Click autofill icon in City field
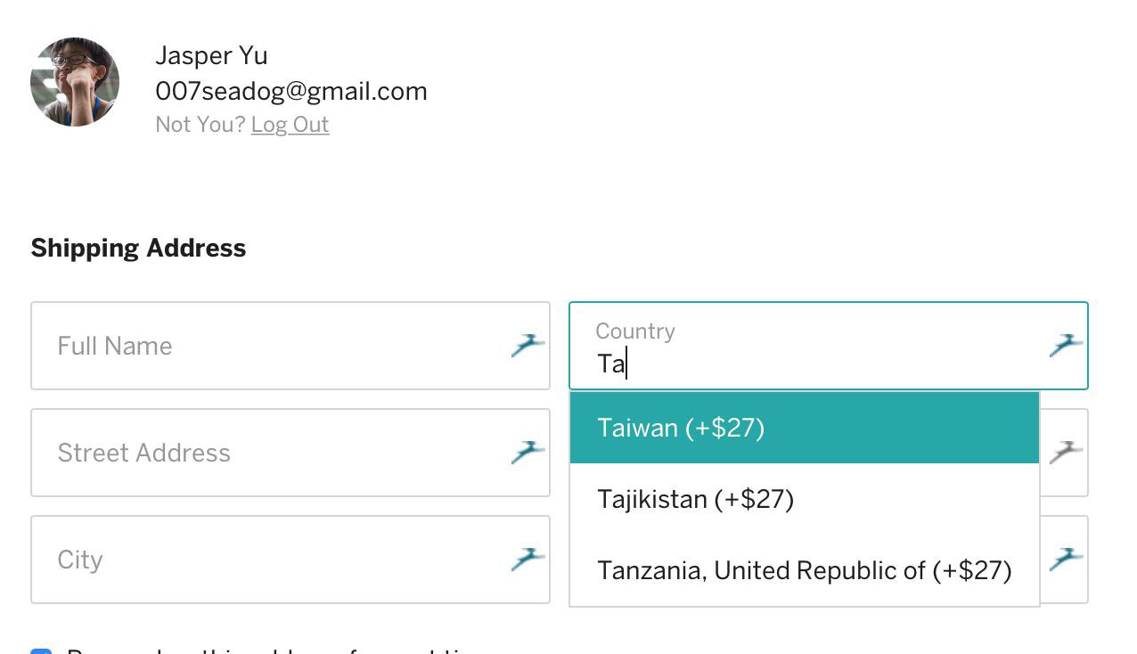 [x=528, y=559]
